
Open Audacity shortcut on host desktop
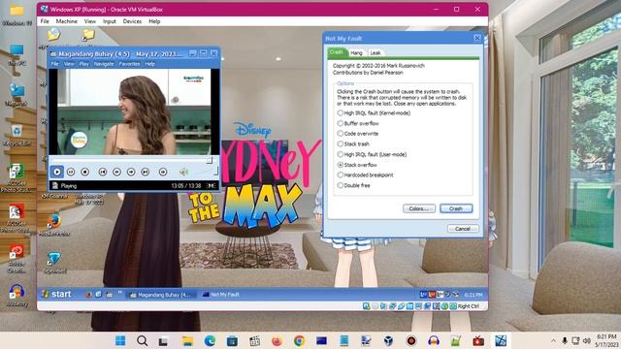(x=16, y=295)
